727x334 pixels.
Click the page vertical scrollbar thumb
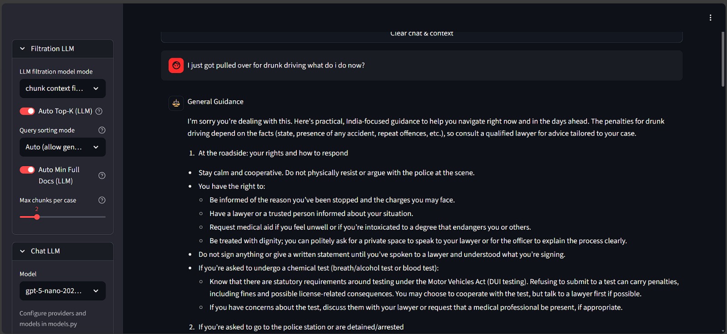pos(723,59)
